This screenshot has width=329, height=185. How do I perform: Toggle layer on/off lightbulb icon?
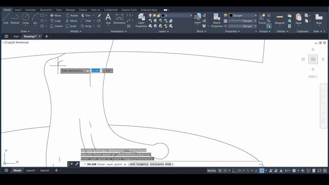(150, 15)
